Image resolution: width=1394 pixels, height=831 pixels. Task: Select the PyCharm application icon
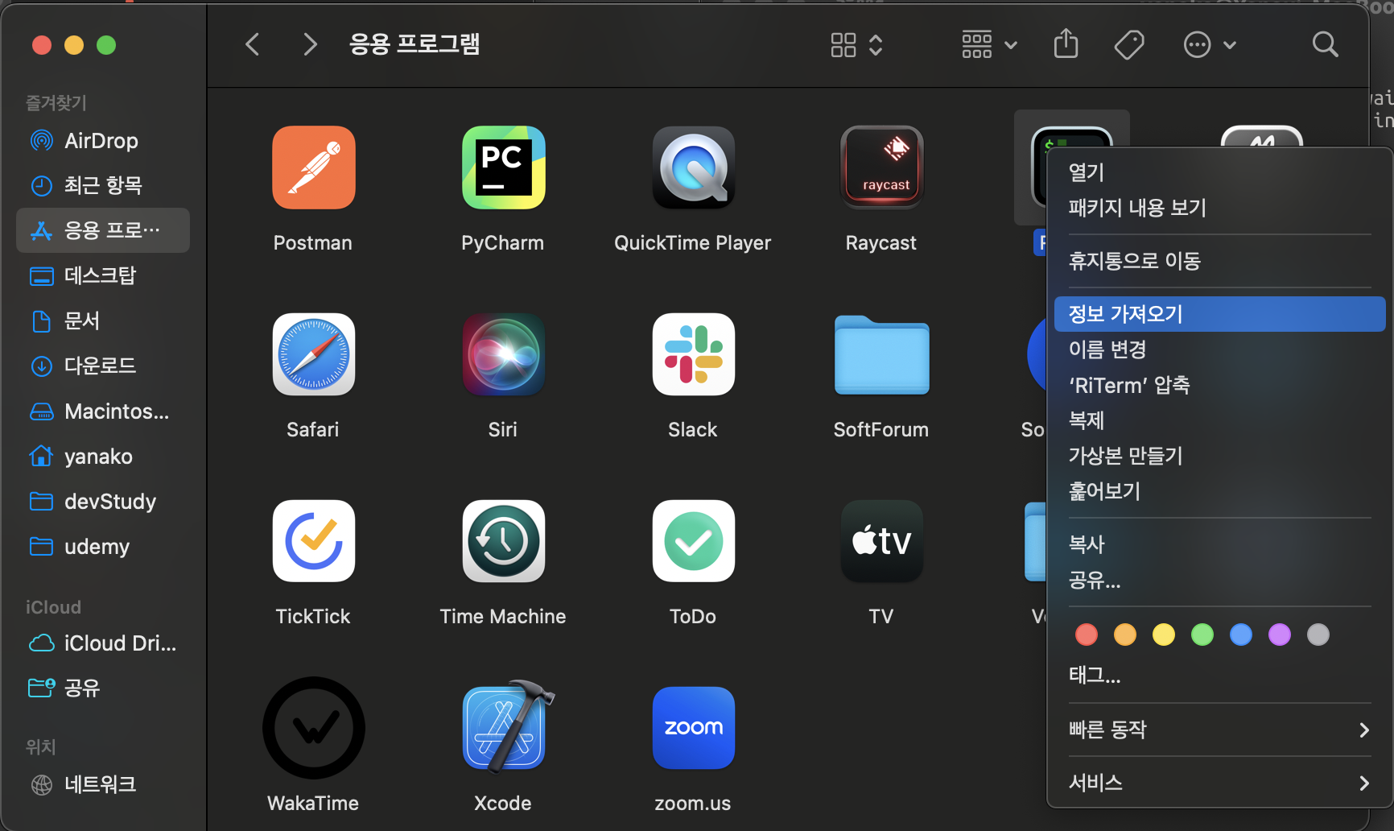coord(504,167)
